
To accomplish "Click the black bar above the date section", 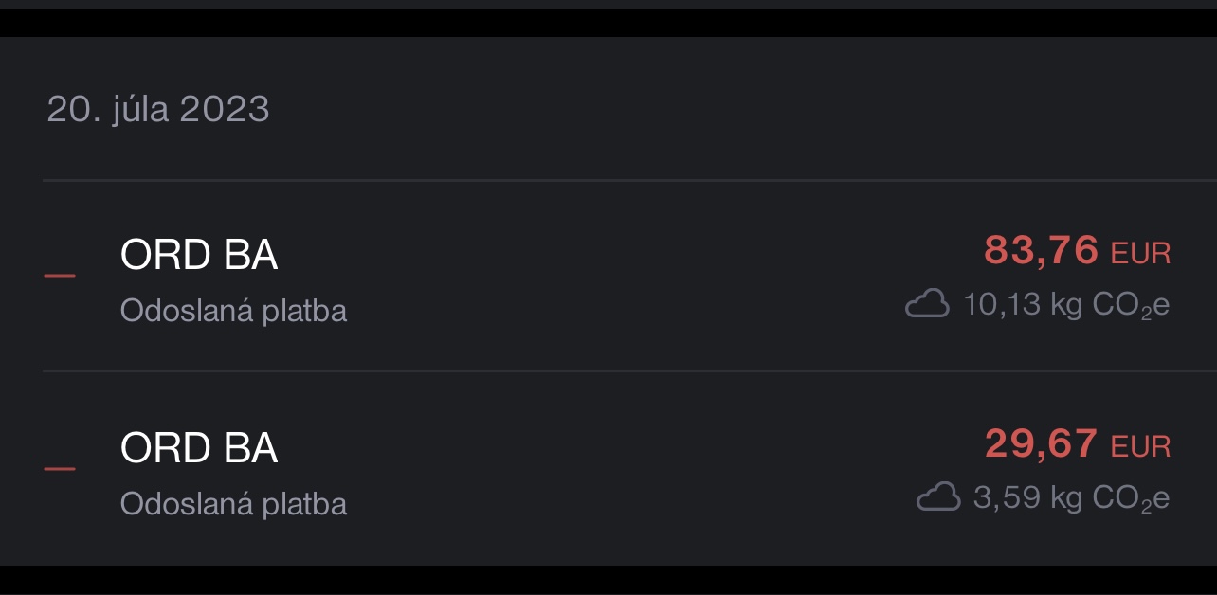I will click(x=608, y=23).
